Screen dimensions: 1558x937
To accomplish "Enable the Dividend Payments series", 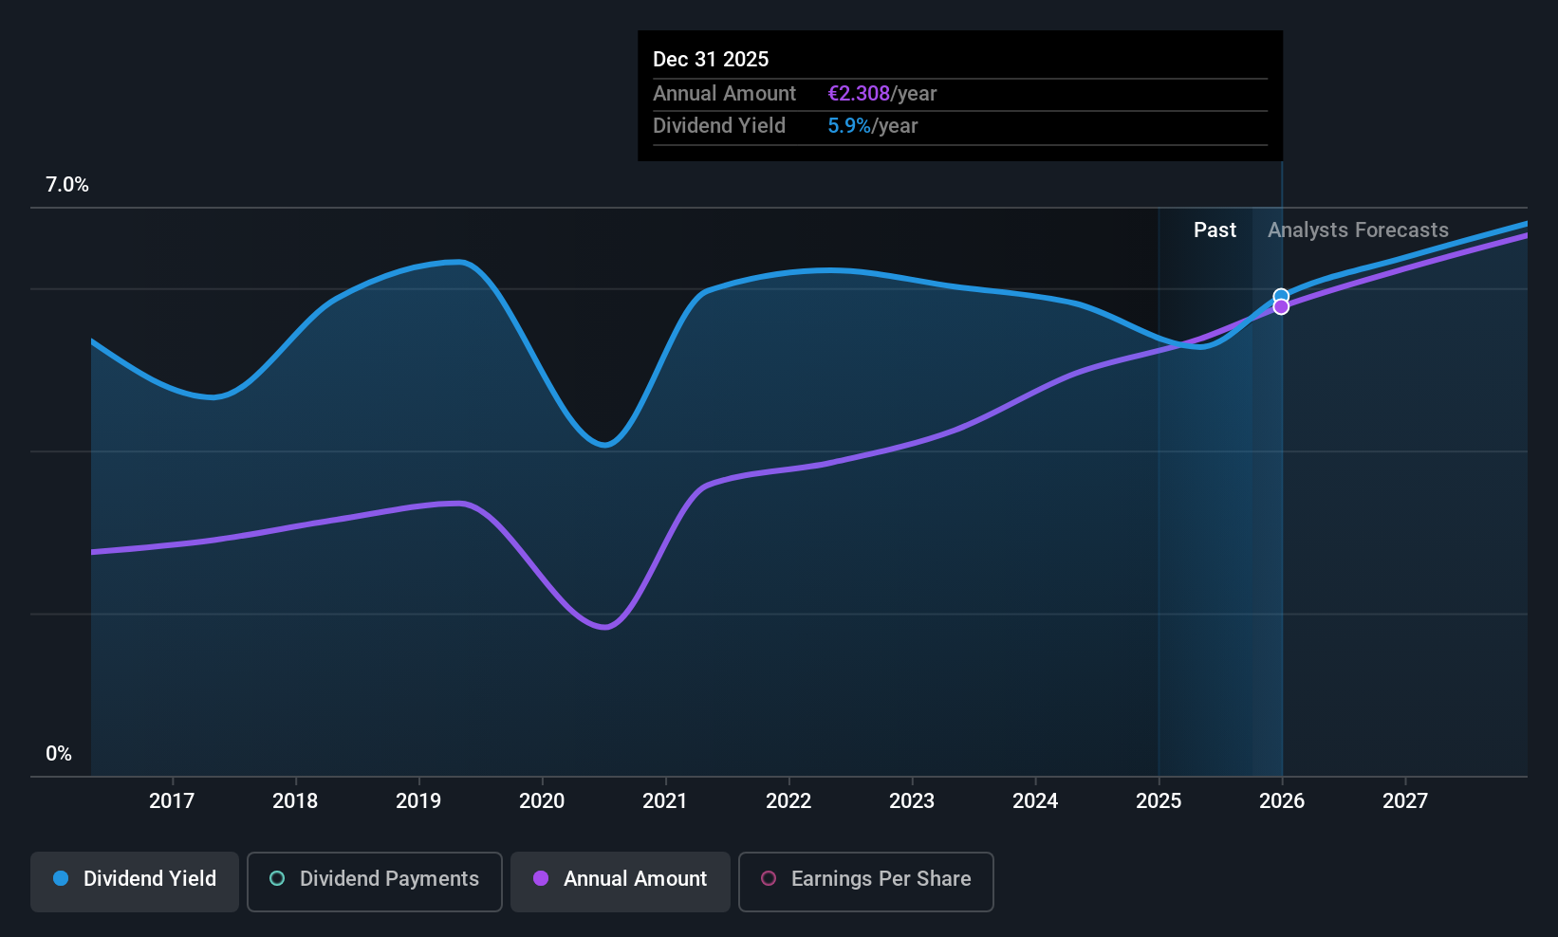I will 375,879.
